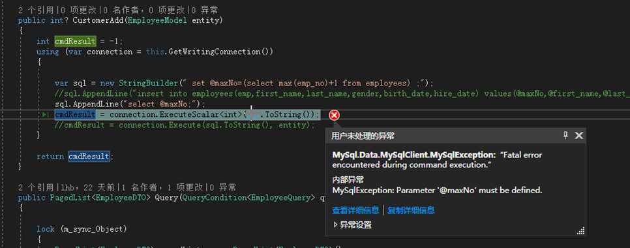
Task: Open the 查看详细信息 link
Action: [x=355, y=210]
